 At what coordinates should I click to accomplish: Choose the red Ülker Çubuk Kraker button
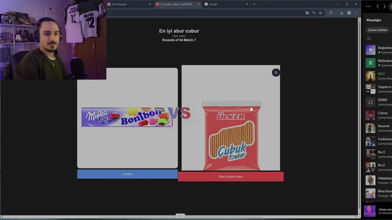pos(231,177)
